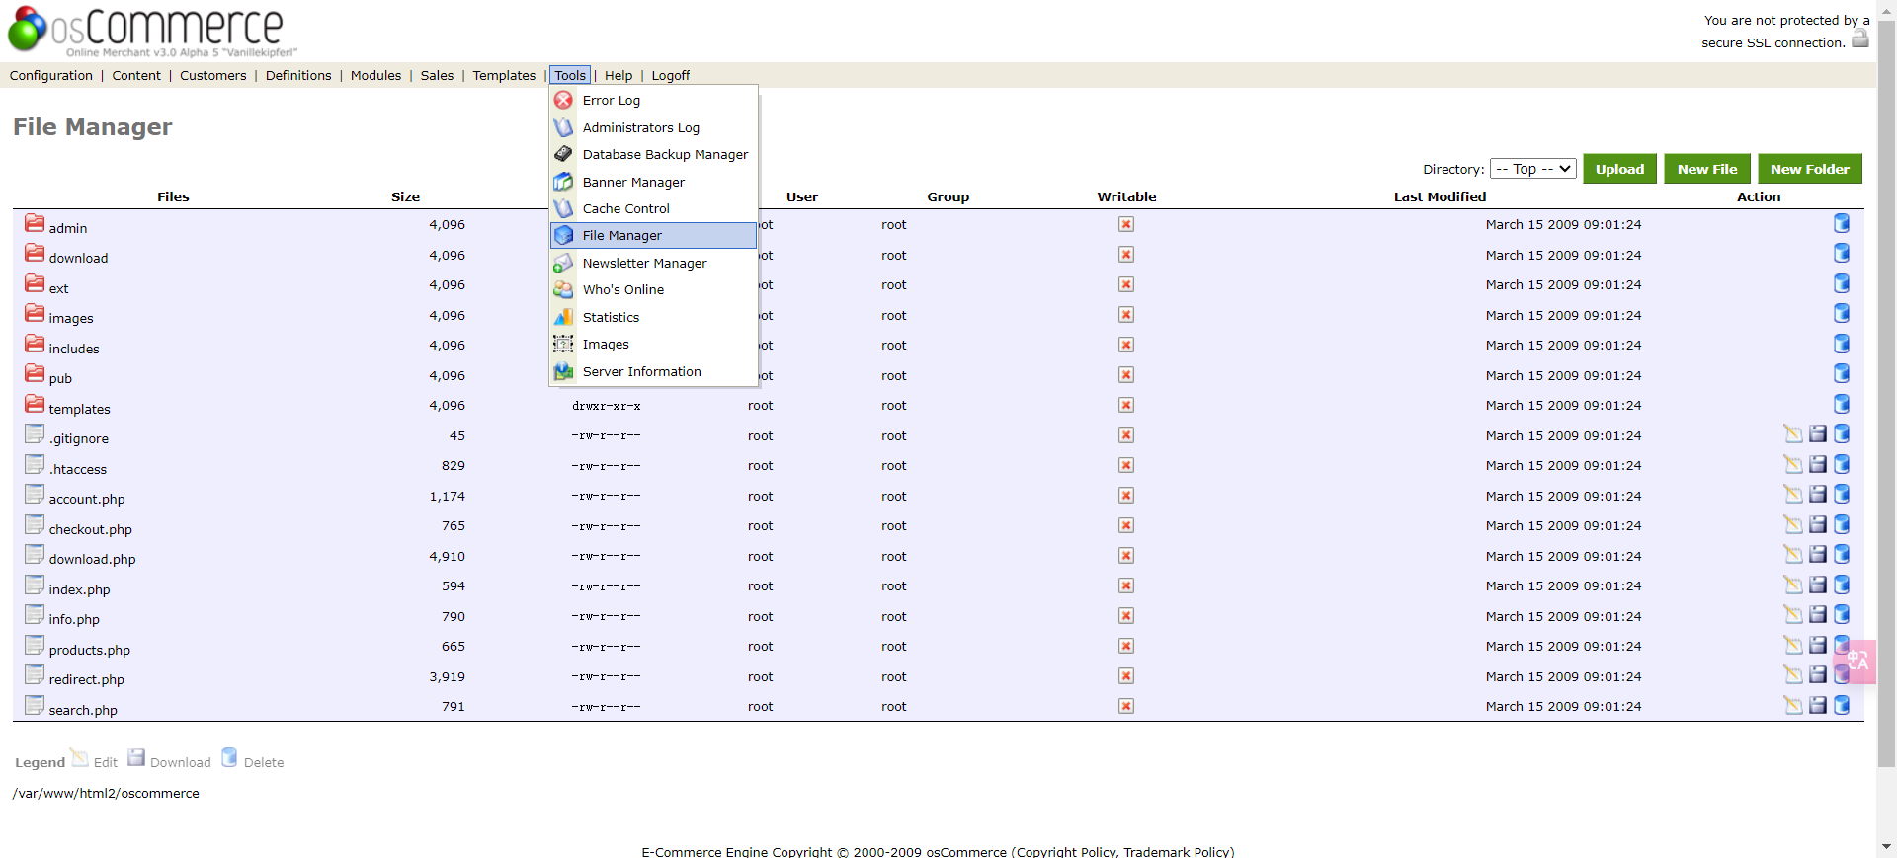Delete the .gitignore file
The width and height of the screenshot is (1897, 858).
pyautogui.click(x=1842, y=433)
